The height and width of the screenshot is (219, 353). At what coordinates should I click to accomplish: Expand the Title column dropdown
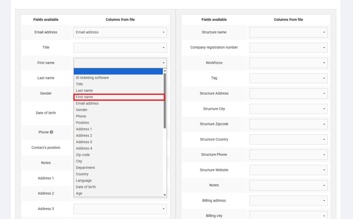[x=120, y=47]
